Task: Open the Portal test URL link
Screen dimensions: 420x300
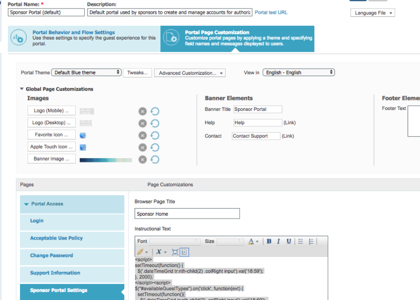Action: (271, 12)
